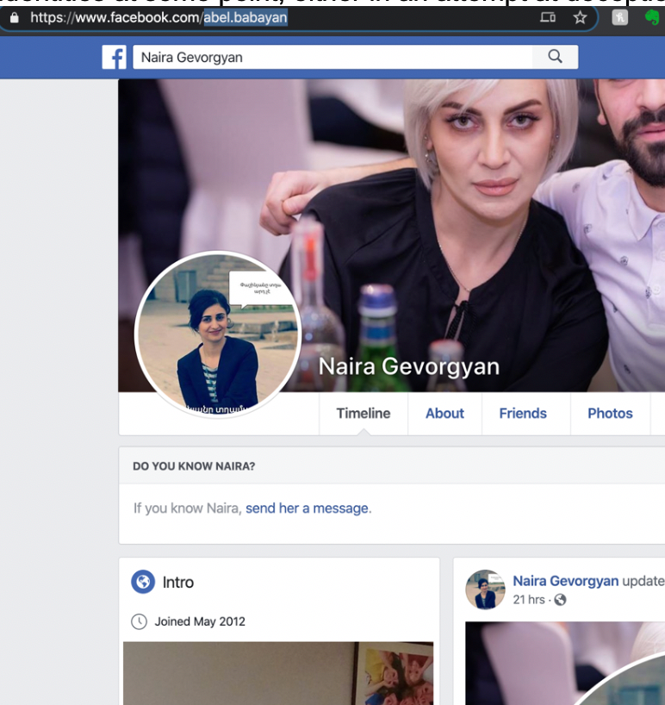The width and height of the screenshot is (665, 705).
Task: Click the public globe icon next to 21 hrs
Action: pyautogui.click(x=560, y=600)
